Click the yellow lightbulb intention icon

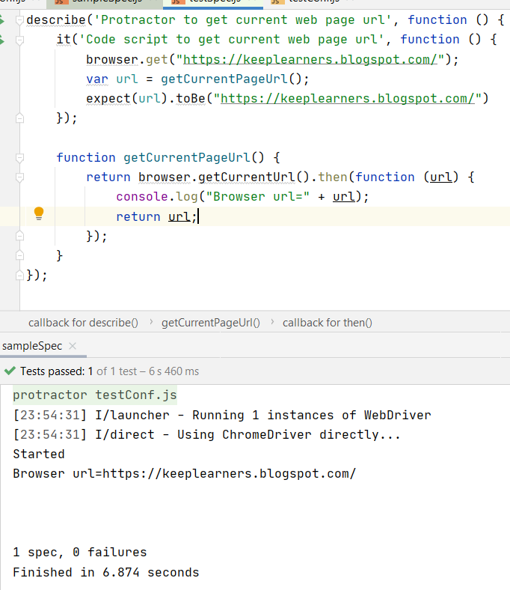click(39, 213)
